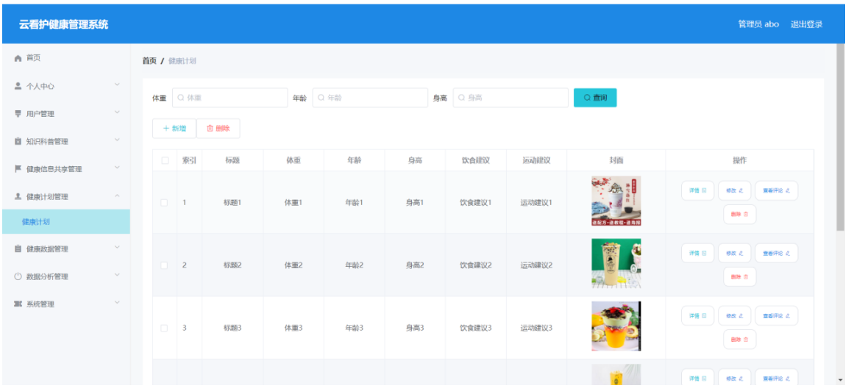Viewport: 851px width, 391px height.
Task: Click the 身高 search input field
Action: 510,98
